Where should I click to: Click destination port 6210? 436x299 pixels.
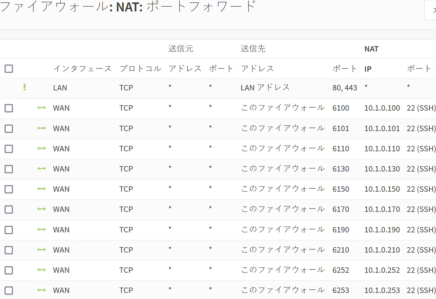pos(341,250)
